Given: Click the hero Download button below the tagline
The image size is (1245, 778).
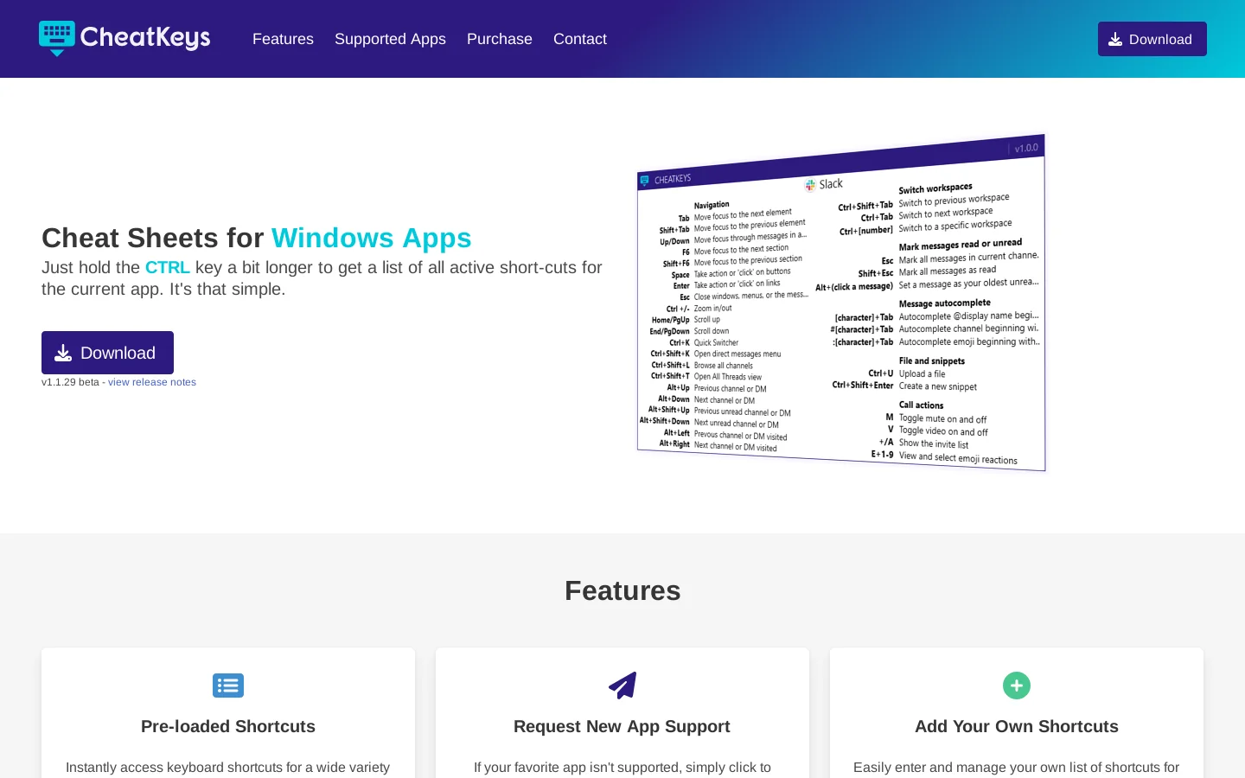Looking at the screenshot, I should click(x=107, y=353).
